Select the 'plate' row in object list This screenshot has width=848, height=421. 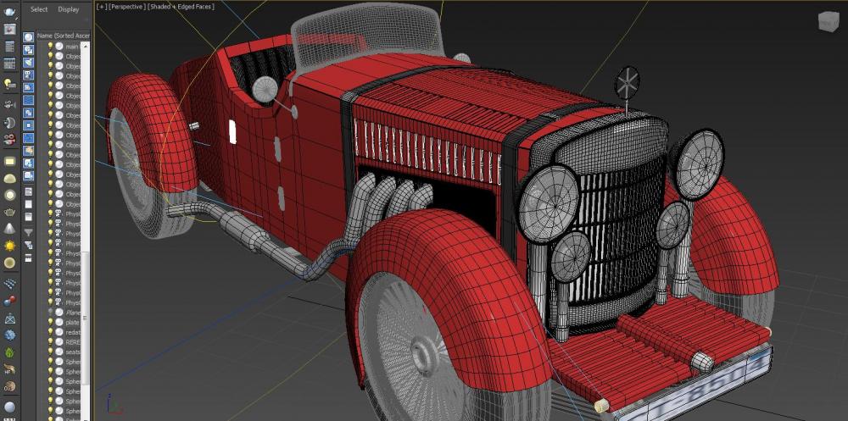pyautogui.click(x=63, y=322)
